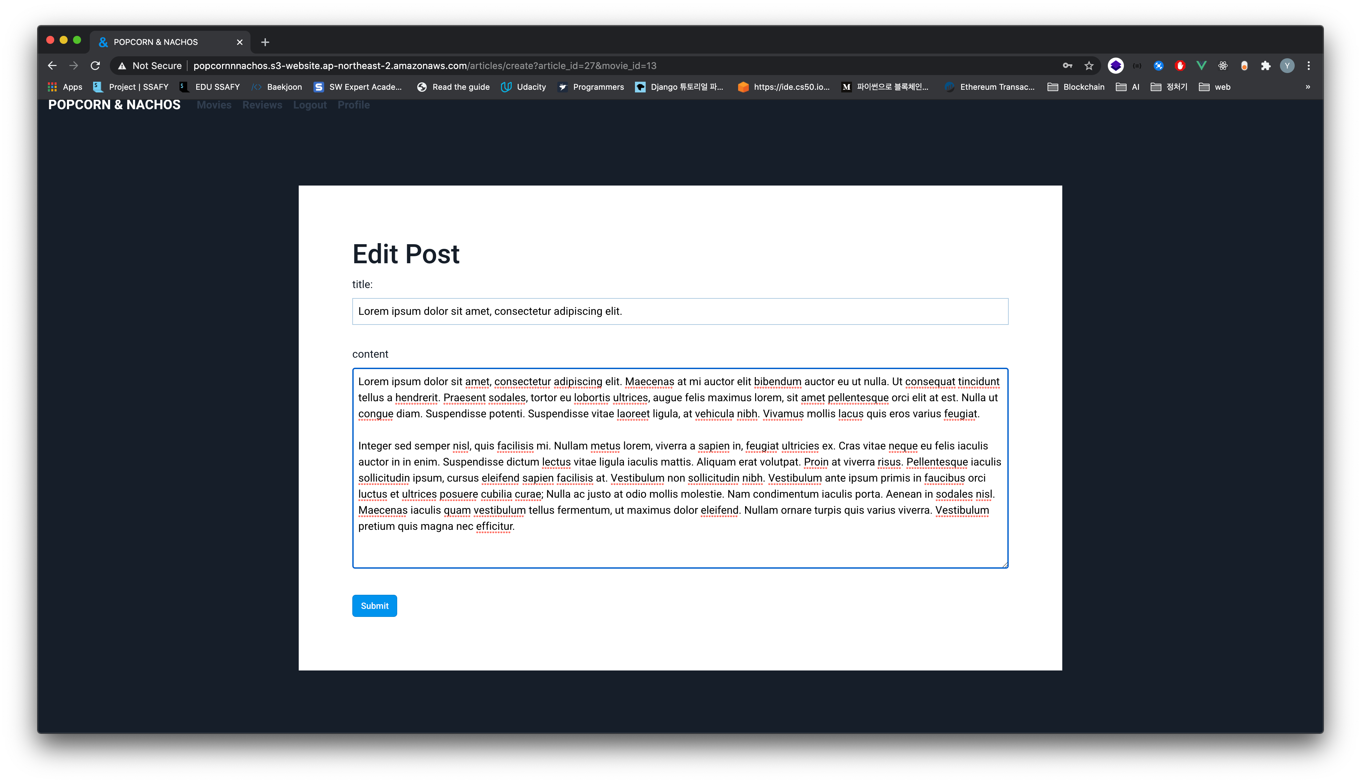Click Logout in navbar
The width and height of the screenshot is (1361, 783).
310,105
